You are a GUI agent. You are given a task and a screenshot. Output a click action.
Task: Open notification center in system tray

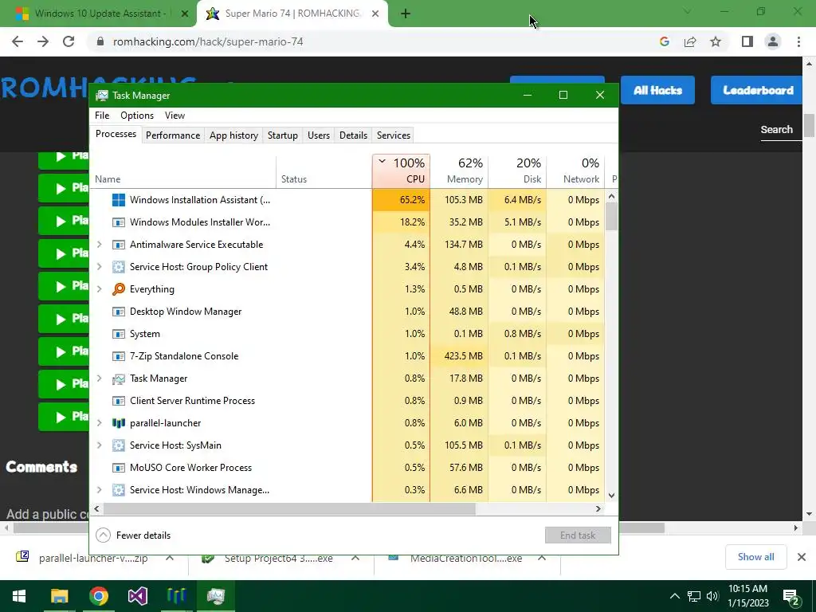[x=791, y=596]
